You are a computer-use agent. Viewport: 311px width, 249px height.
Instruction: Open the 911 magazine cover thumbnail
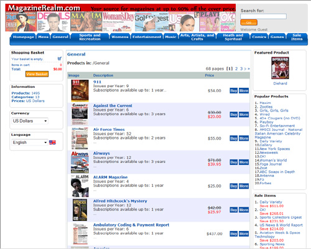coord(80,90)
